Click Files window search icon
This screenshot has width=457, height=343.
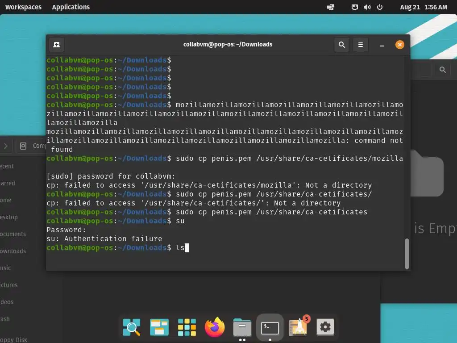(442, 70)
